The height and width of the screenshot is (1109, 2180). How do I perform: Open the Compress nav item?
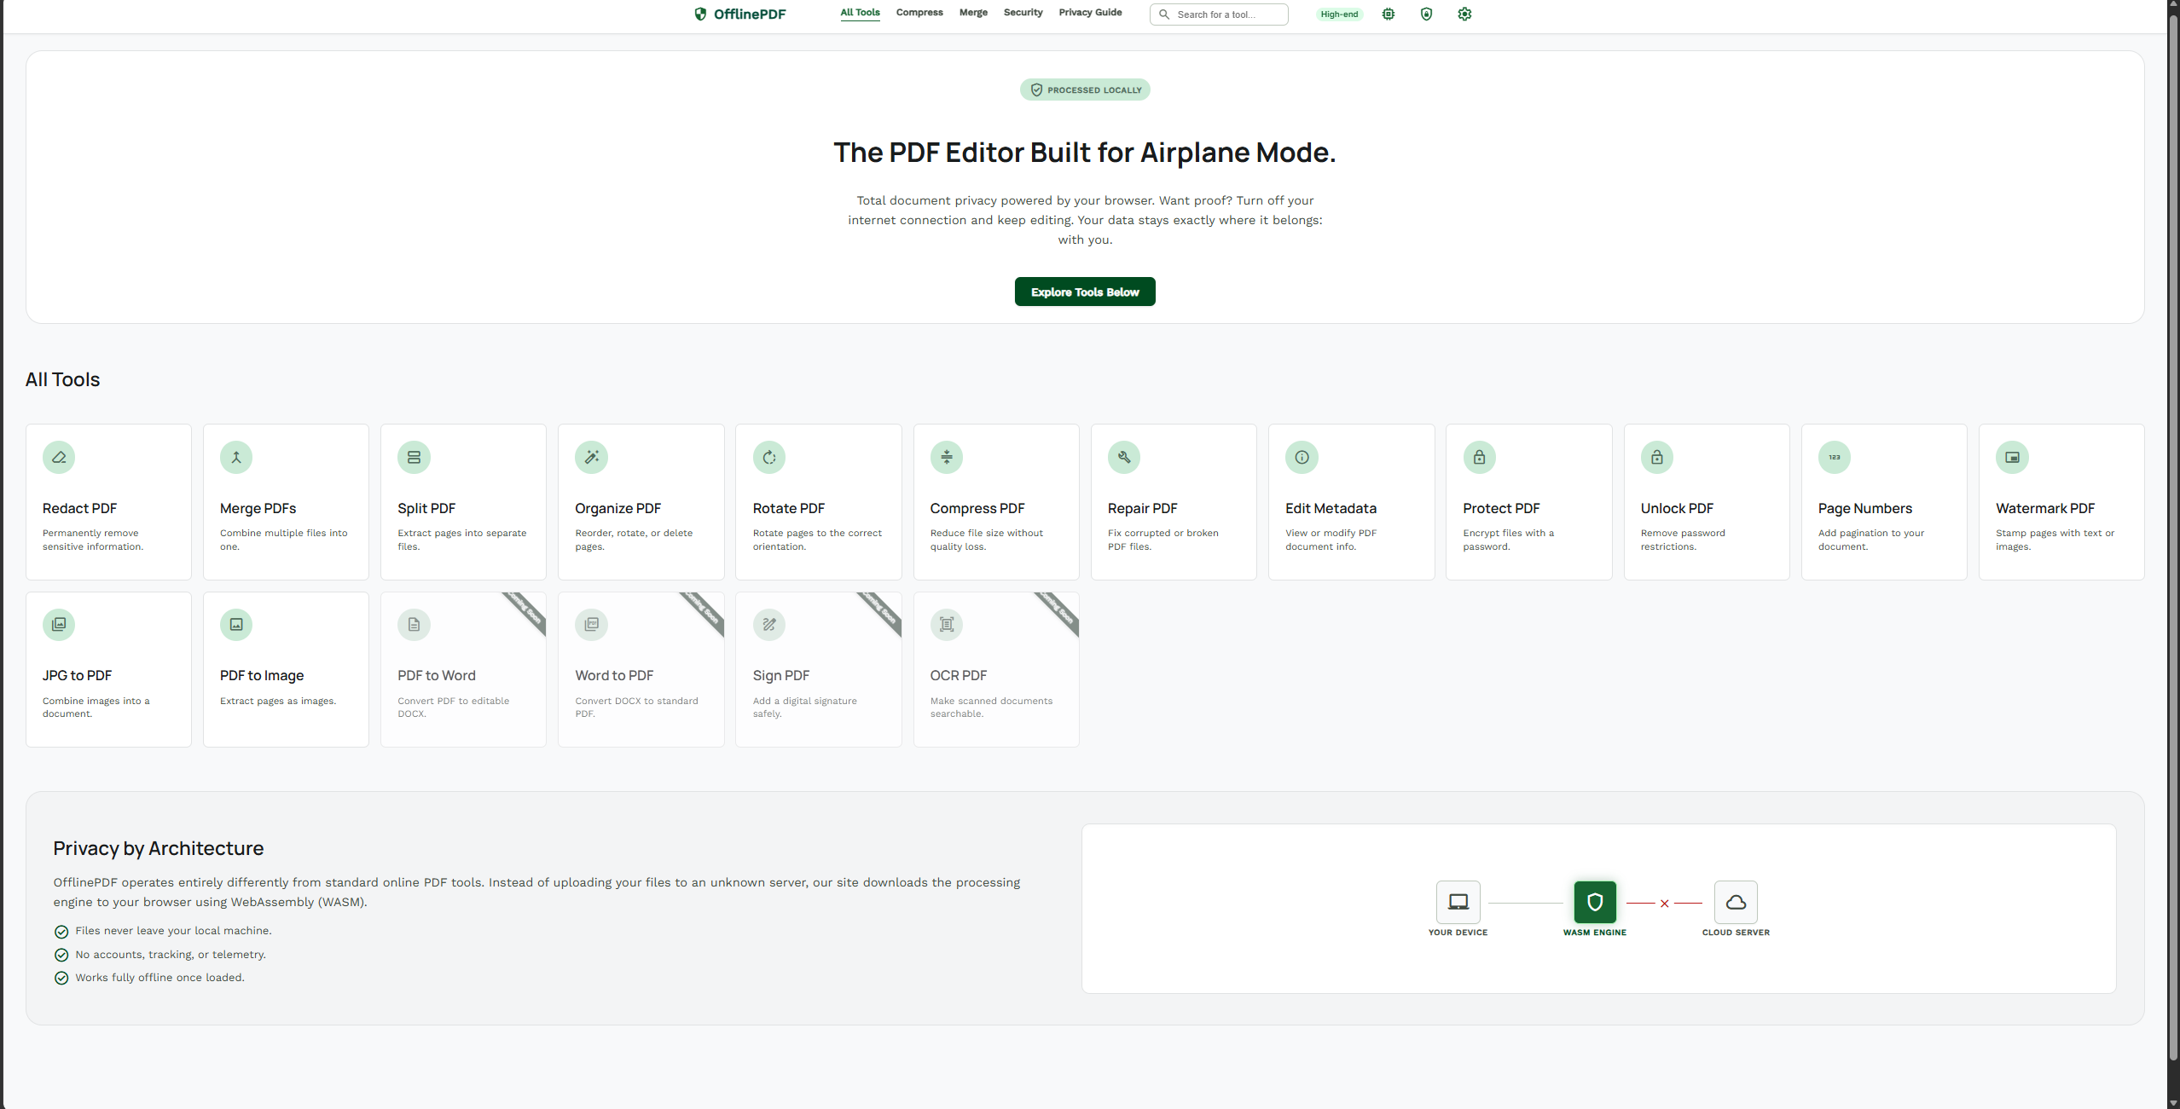click(x=919, y=13)
